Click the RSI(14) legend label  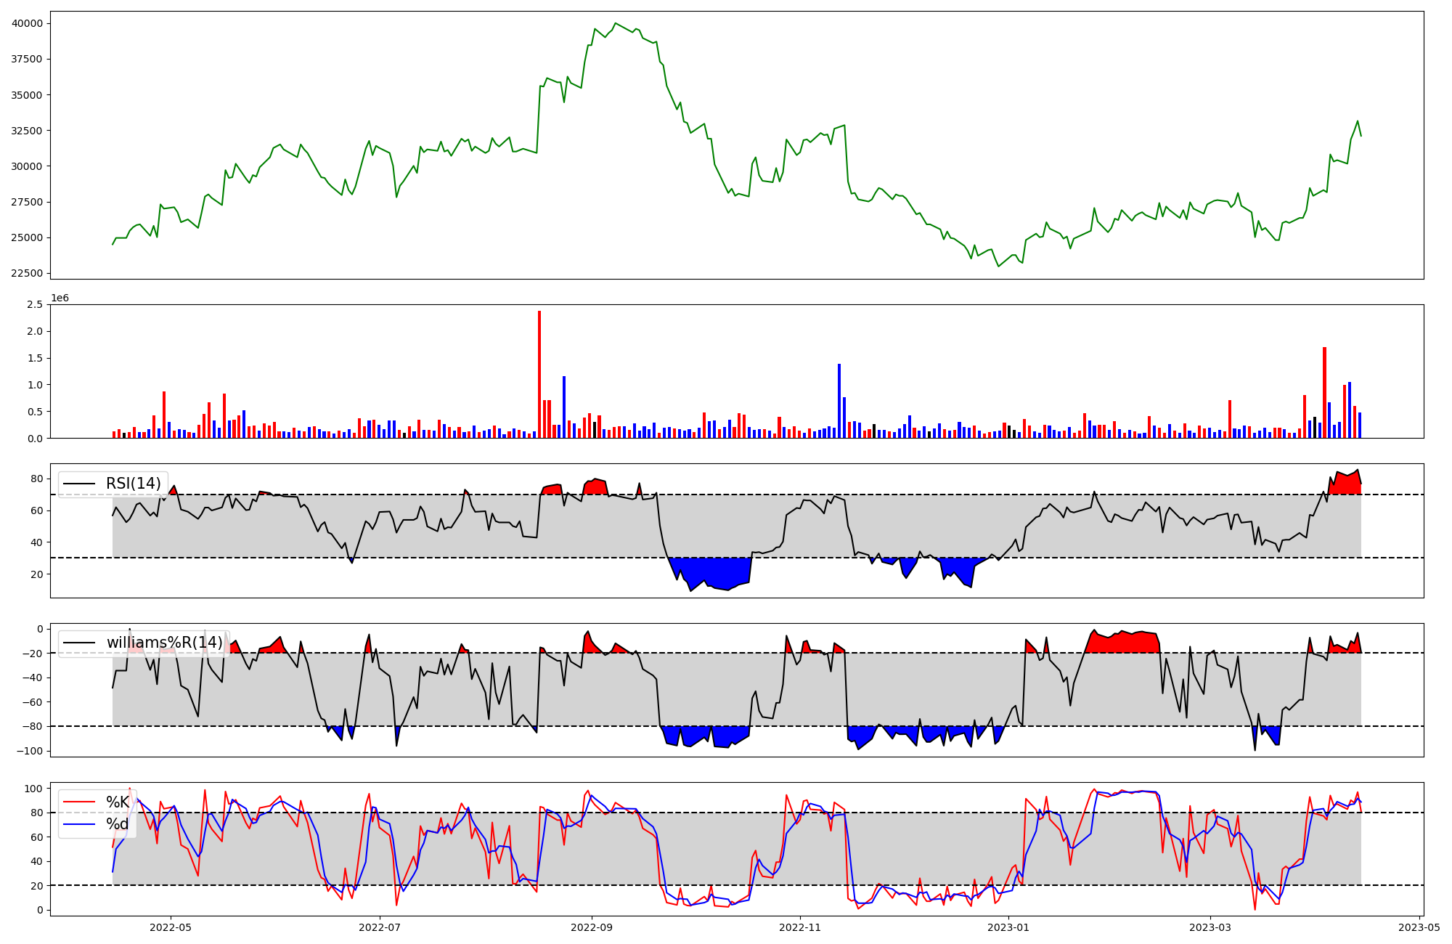[134, 484]
